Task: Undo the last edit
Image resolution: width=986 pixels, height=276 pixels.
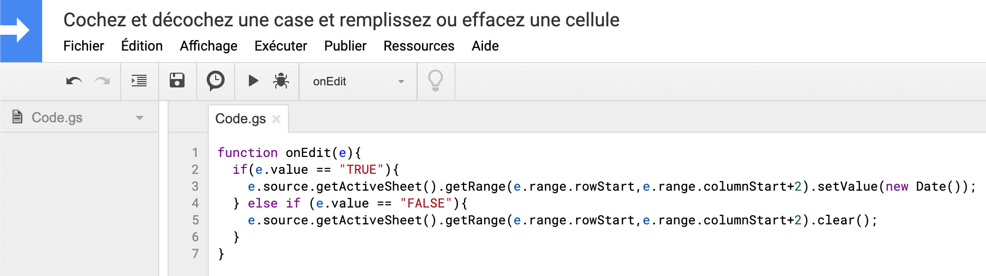Action: [74, 81]
